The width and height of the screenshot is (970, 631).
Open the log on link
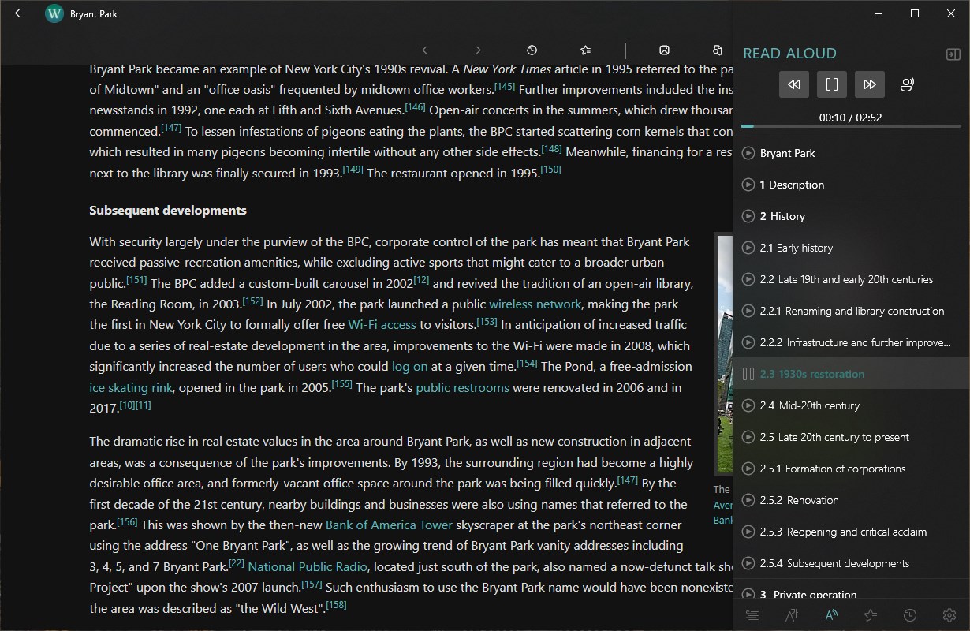point(409,366)
